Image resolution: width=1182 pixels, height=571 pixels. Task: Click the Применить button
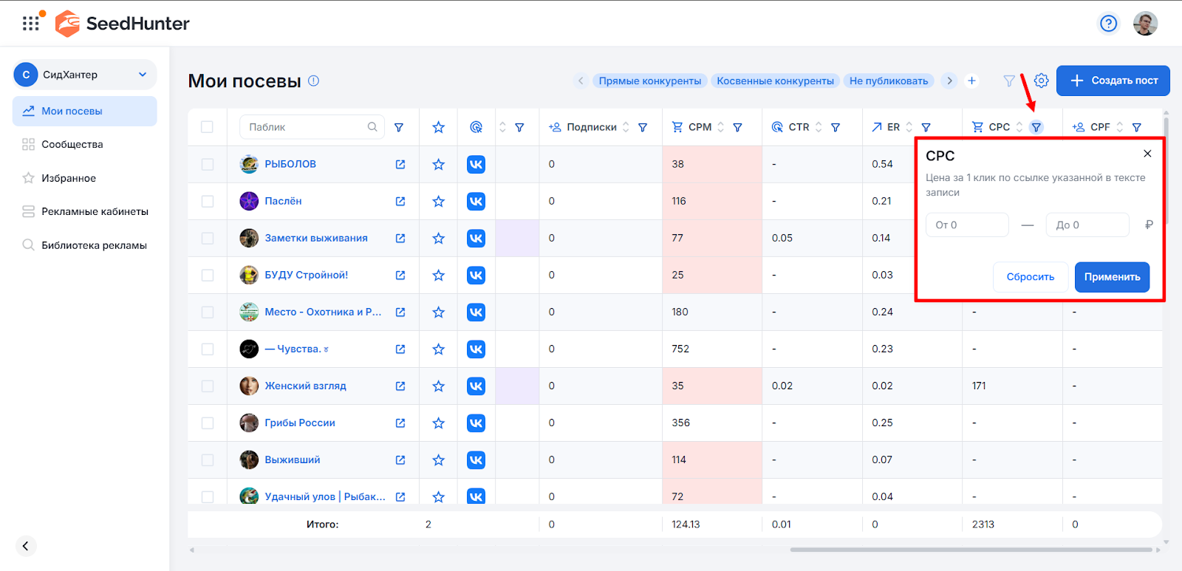tap(1112, 277)
